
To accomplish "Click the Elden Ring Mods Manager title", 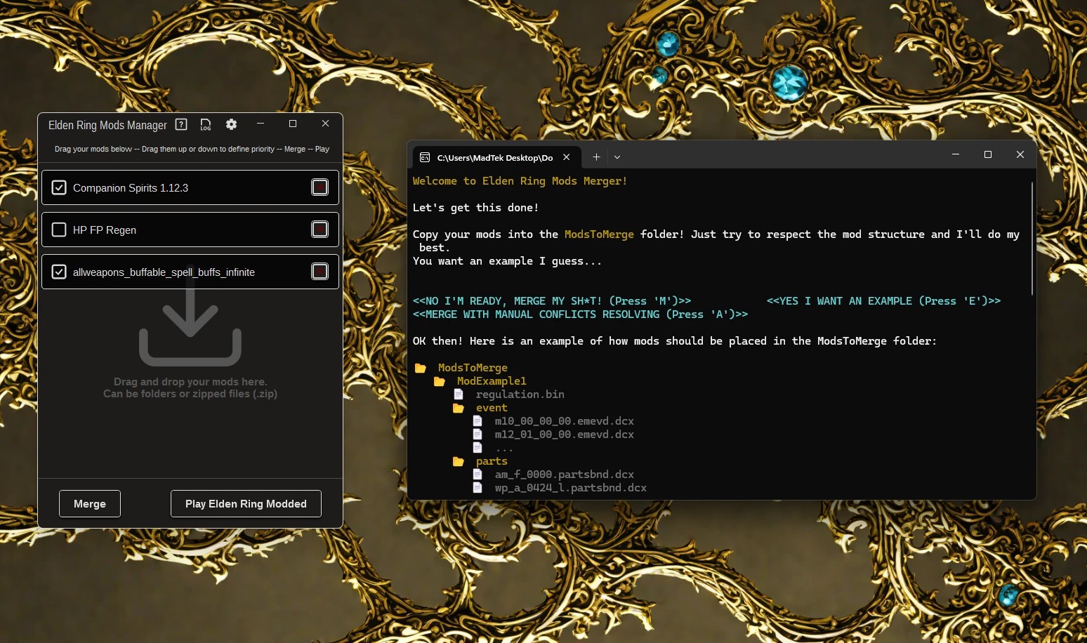I will click(107, 125).
